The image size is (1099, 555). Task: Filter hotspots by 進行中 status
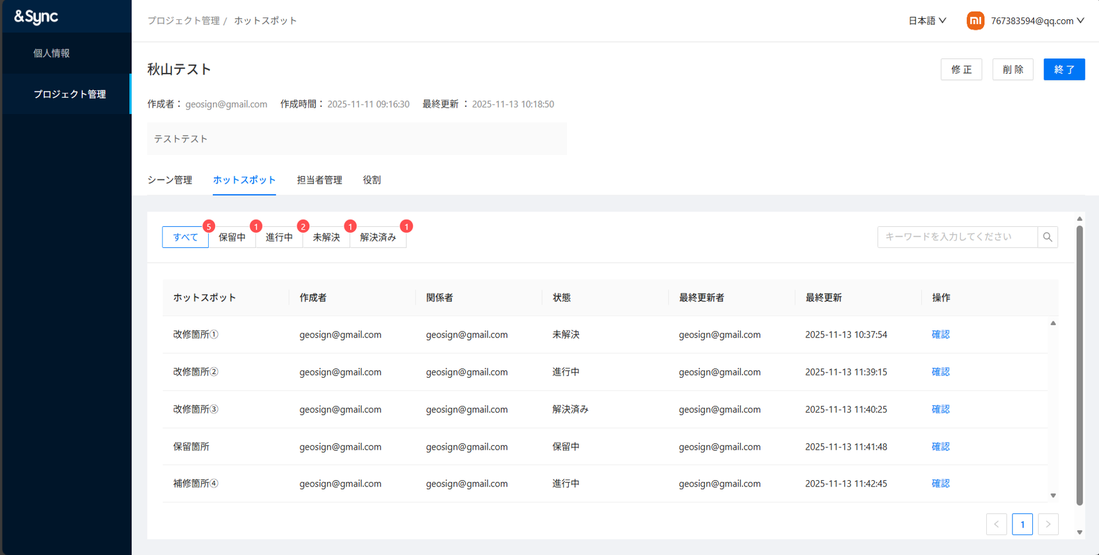pyautogui.click(x=279, y=237)
